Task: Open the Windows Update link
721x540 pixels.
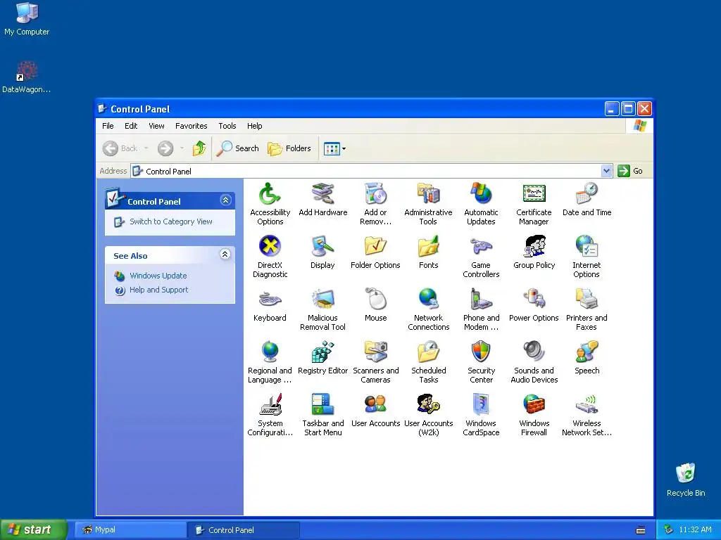Action: [158, 276]
